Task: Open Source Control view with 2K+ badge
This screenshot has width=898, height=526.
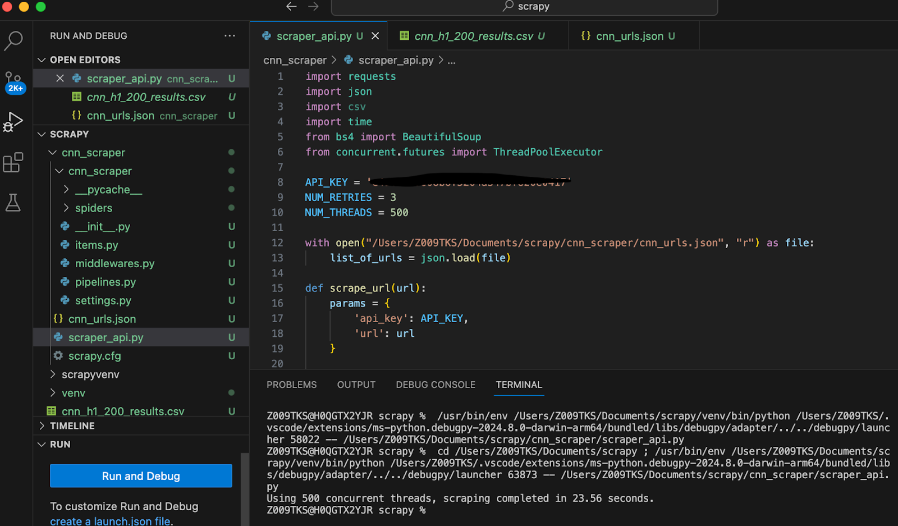Action: tap(14, 82)
